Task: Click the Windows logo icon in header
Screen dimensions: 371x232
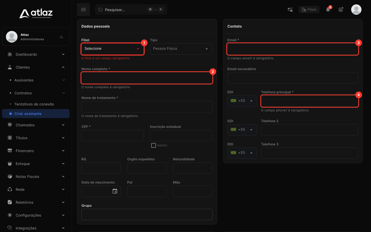Action: (290, 10)
